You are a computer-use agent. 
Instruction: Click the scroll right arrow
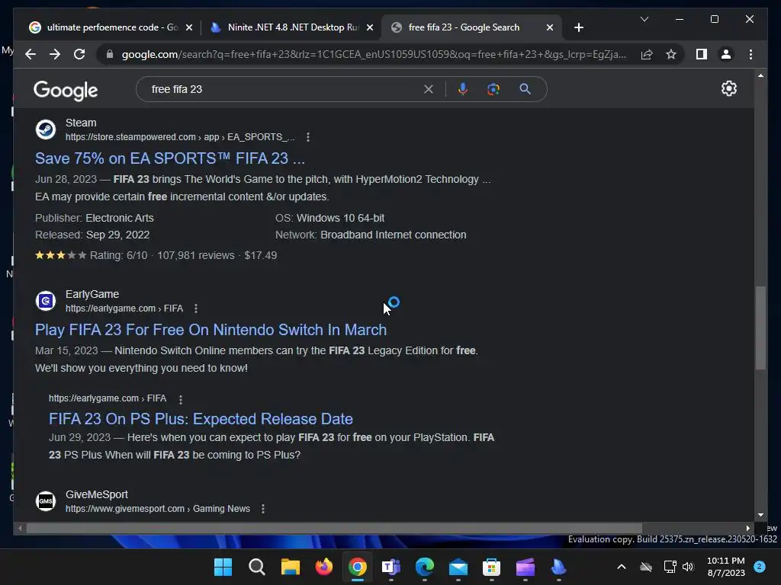tap(747, 529)
